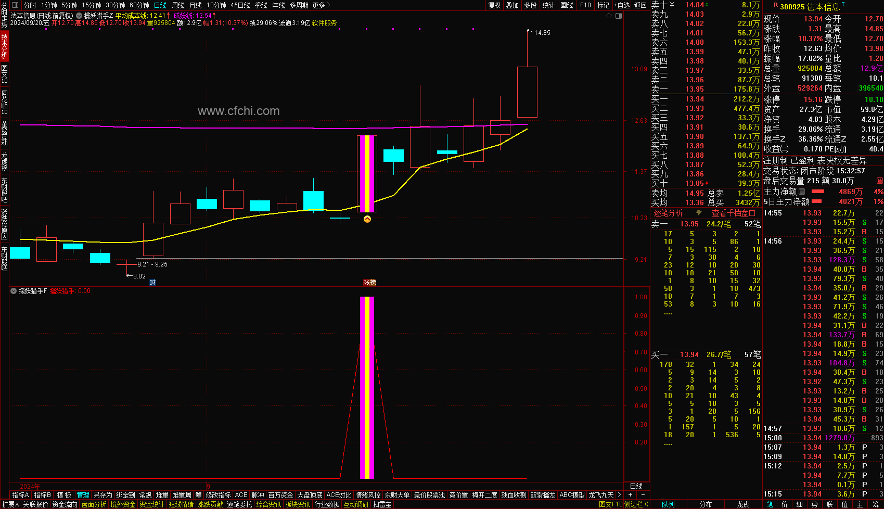The image size is (884, 509).
Task: Expand the 卖一 queue ellipsis
Action: [668, 314]
